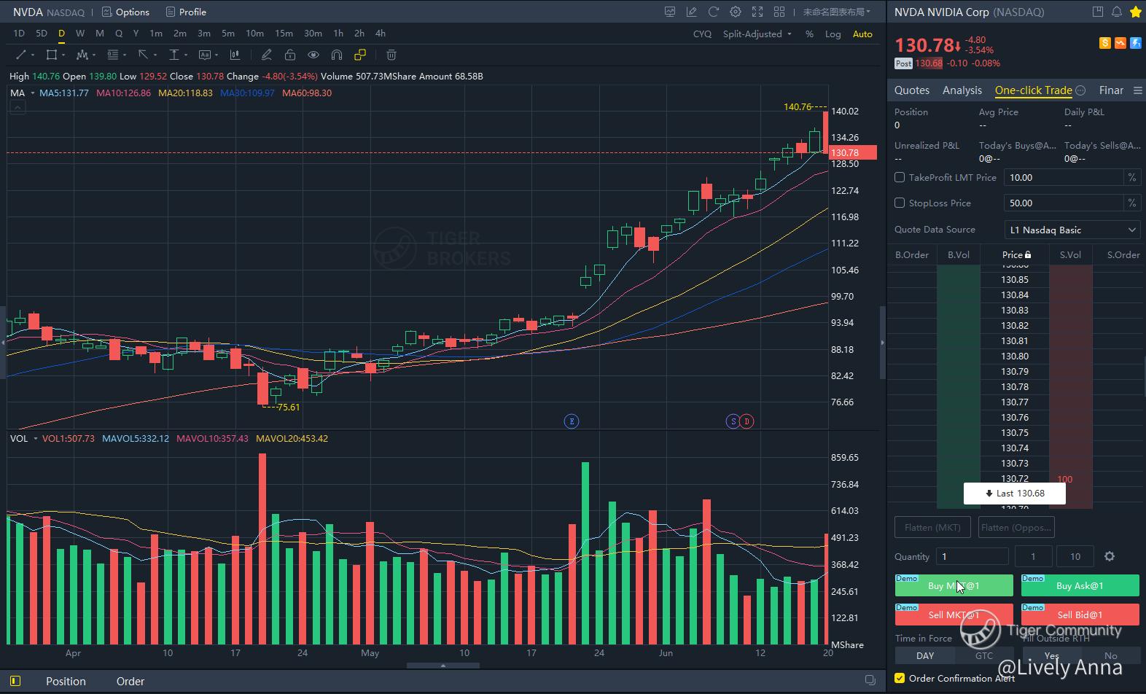1146x694 pixels.
Task: Select the 15m timeframe
Action: coord(284,34)
